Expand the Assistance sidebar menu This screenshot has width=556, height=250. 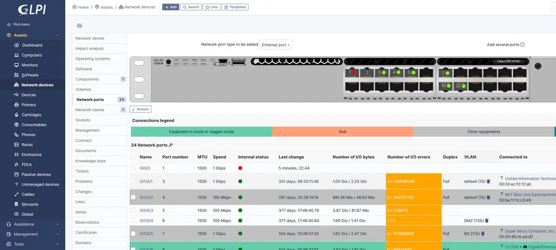click(x=57, y=224)
